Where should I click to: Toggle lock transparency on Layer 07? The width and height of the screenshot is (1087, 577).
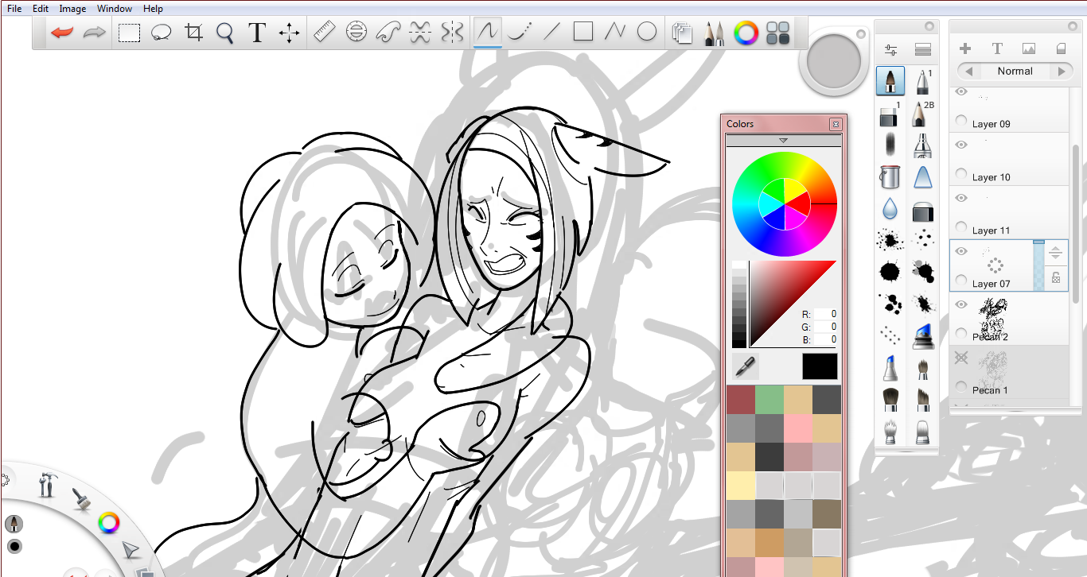[1056, 277]
